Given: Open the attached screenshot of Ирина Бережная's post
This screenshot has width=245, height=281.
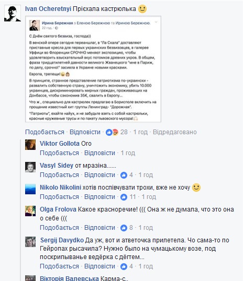Looking at the screenshot, I should tap(93, 69).
